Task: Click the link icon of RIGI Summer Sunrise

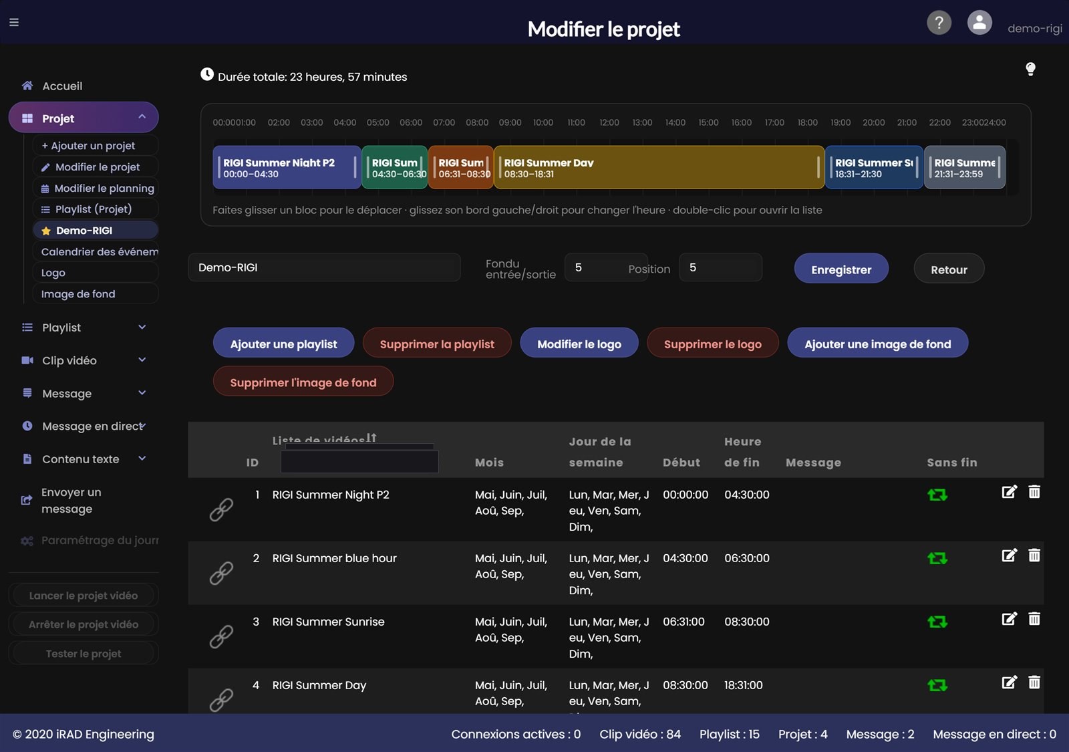Action: click(221, 636)
